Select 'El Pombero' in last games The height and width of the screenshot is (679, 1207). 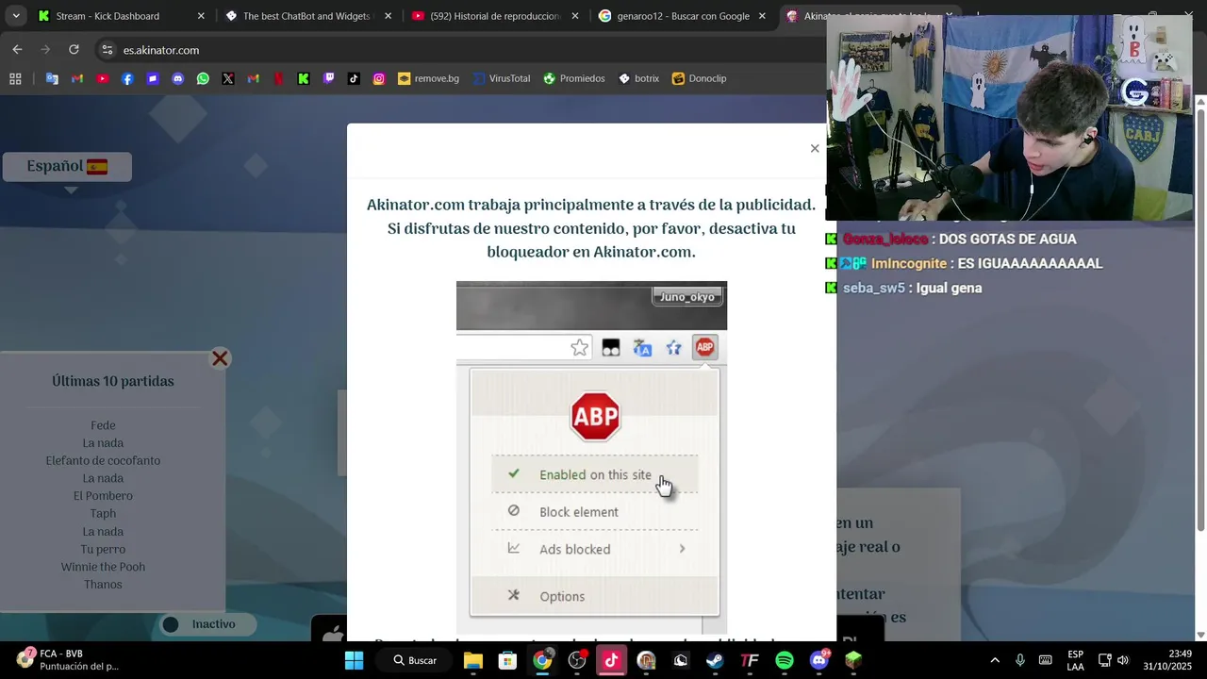click(x=103, y=496)
